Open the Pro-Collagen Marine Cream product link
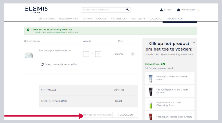This screenshot has width=222, height=123. pos(55,51)
